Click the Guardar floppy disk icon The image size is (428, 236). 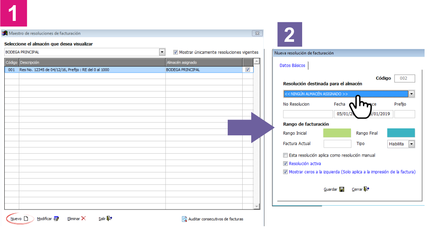coord(342,189)
